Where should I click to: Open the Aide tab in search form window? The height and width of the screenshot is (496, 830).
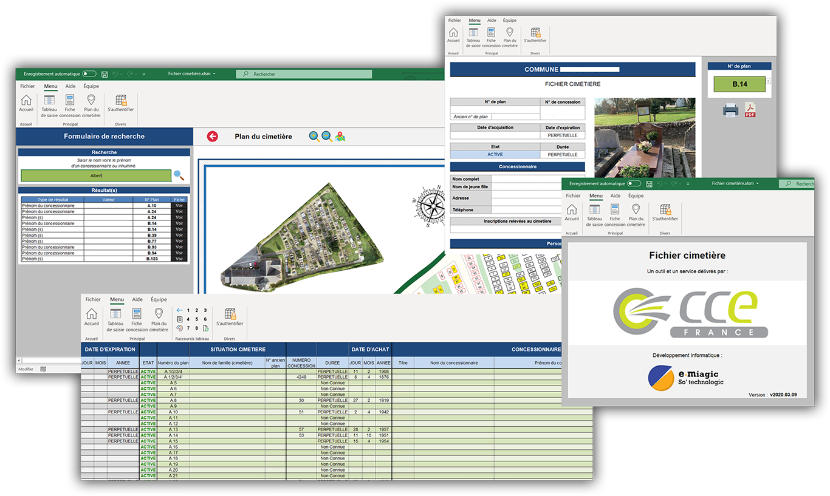click(x=70, y=86)
